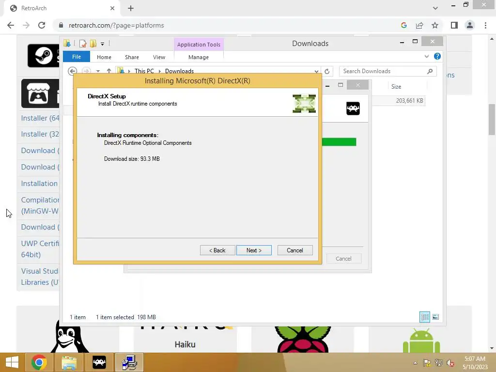Image resolution: width=496 pixels, height=372 pixels.
Task: Cancel the DirectX installation
Action: click(295, 250)
